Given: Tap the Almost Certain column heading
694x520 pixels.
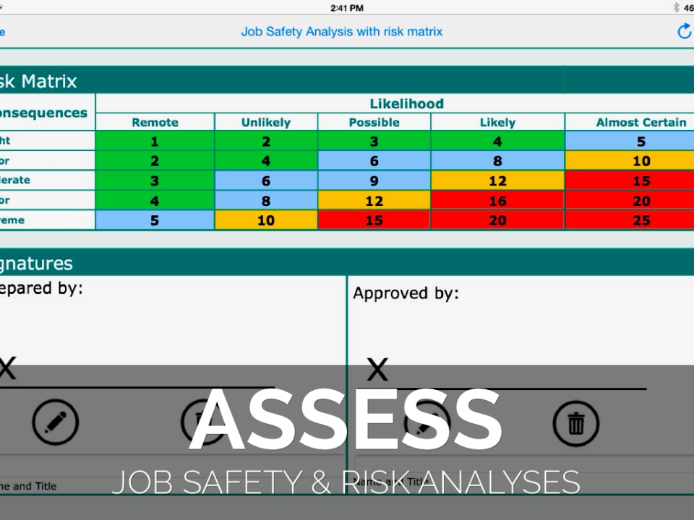Looking at the screenshot, I should pos(641,122).
